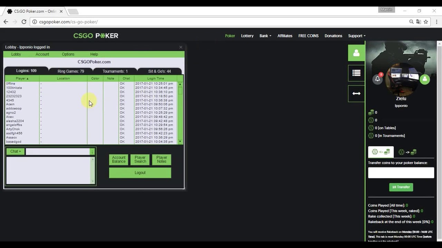Close the Lobby window
Viewport: 442px width, 248px height.
click(x=181, y=47)
